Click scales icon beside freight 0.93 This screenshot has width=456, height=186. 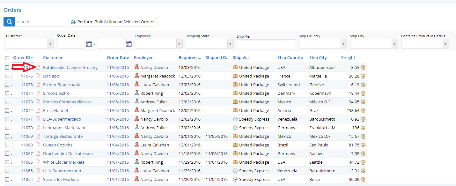(363, 119)
